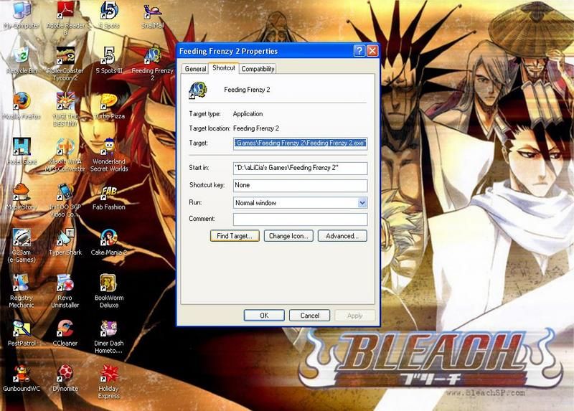The height and width of the screenshot is (411, 574).
Task: Click the CCleaner desktop shortcut
Action: 65,329
